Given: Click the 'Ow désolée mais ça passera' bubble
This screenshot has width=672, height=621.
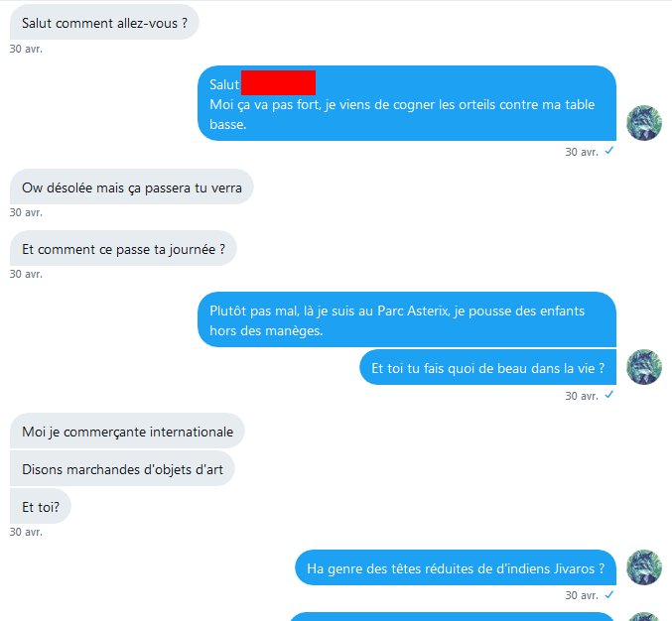Looking at the screenshot, I should (132, 187).
